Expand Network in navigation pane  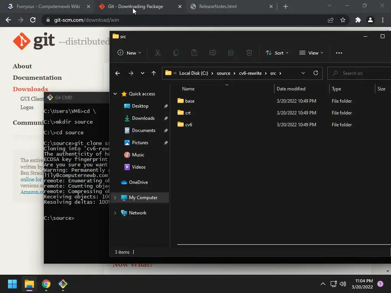(115, 213)
